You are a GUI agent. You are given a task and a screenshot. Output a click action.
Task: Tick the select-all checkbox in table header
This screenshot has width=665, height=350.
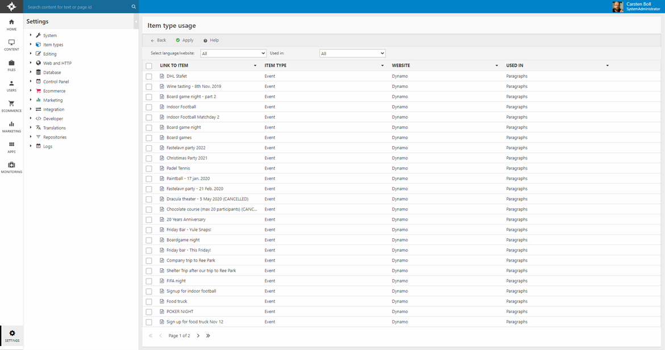point(149,66)
